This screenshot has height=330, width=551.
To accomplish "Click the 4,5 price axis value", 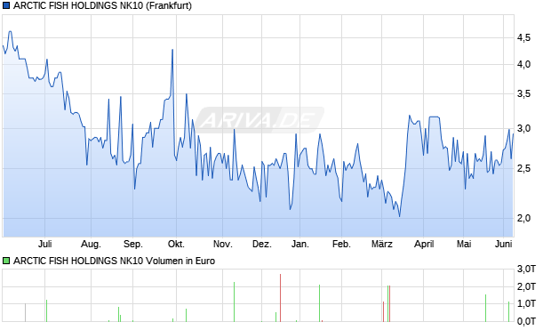I will coord(523,37).
